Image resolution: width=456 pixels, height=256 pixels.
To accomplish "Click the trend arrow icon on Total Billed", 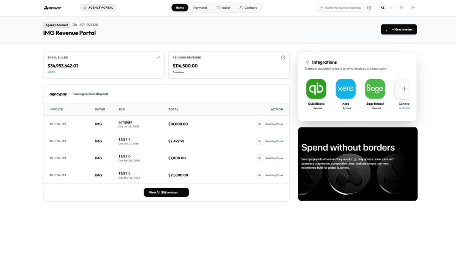I will coord(158,58).
